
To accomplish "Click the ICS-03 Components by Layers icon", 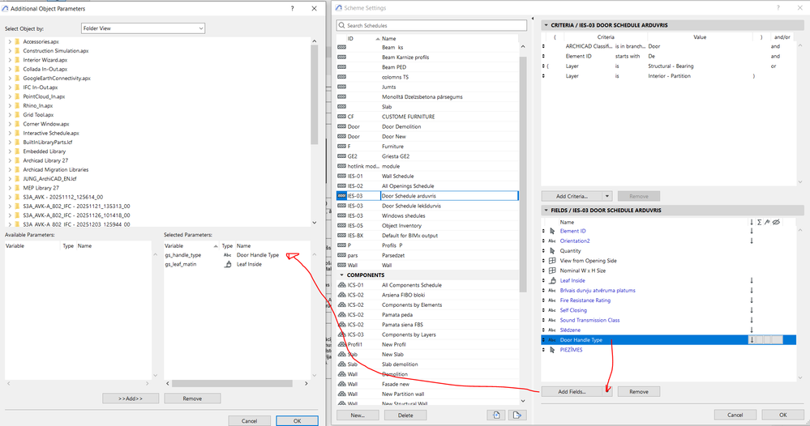I will click(x=341, y=334).
